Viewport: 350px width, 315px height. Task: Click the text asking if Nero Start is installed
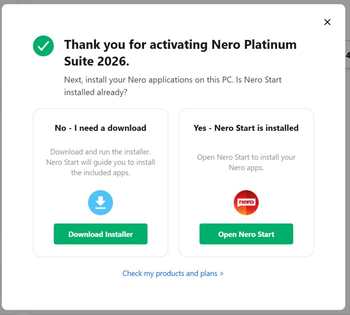point(173,86)
